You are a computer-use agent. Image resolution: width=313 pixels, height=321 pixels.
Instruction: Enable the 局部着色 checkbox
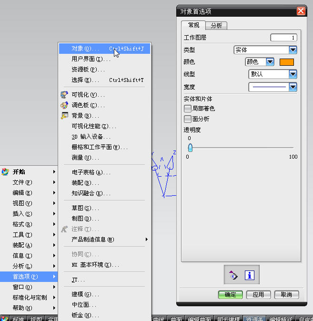point(187,109)
